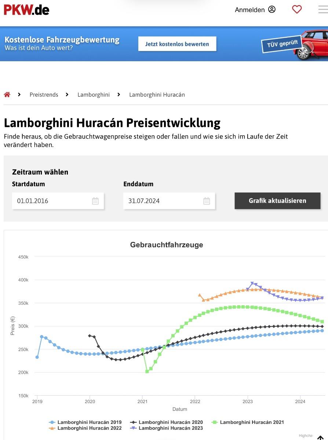The height and width of the screenshot is (440, 328).
Task: Open the user account icon next to Anmelden
Action: pyautogui.click(x=272, y=10)
